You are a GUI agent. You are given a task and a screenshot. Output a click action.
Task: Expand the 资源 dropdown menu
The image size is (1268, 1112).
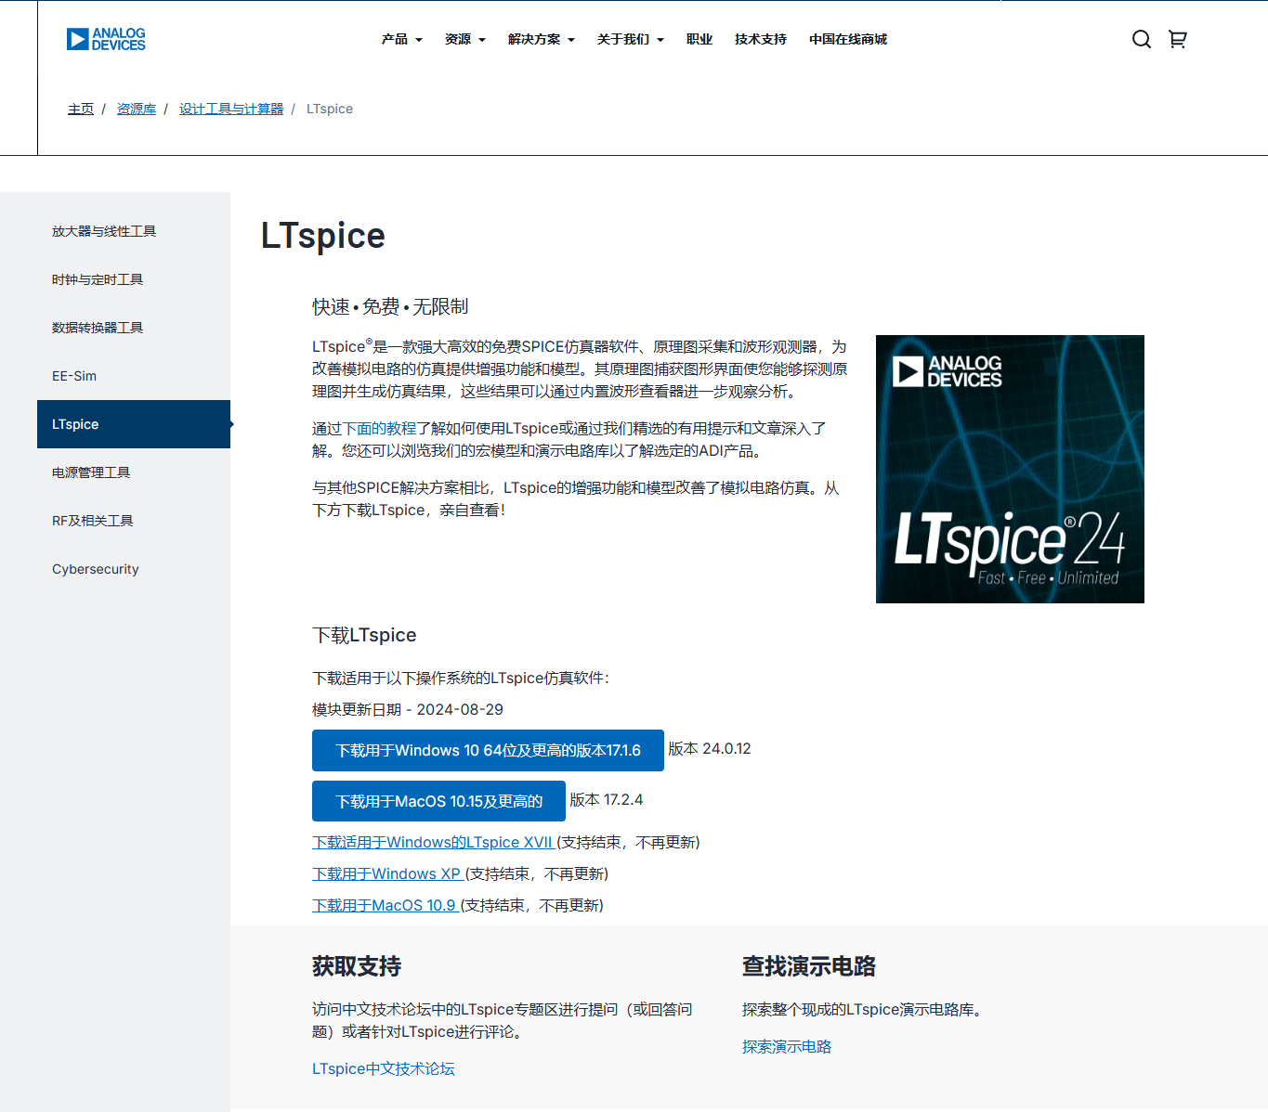(463, 39)
